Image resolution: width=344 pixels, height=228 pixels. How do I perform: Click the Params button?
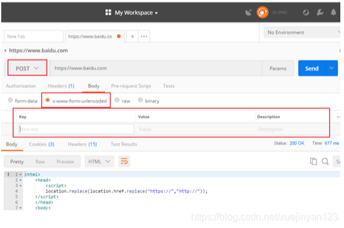point(278,68)
